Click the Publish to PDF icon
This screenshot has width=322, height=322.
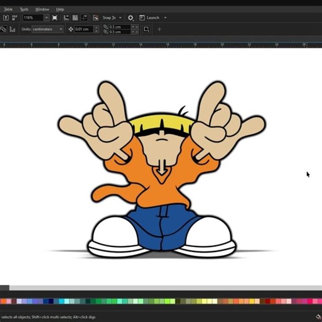[x=14, y=18]
